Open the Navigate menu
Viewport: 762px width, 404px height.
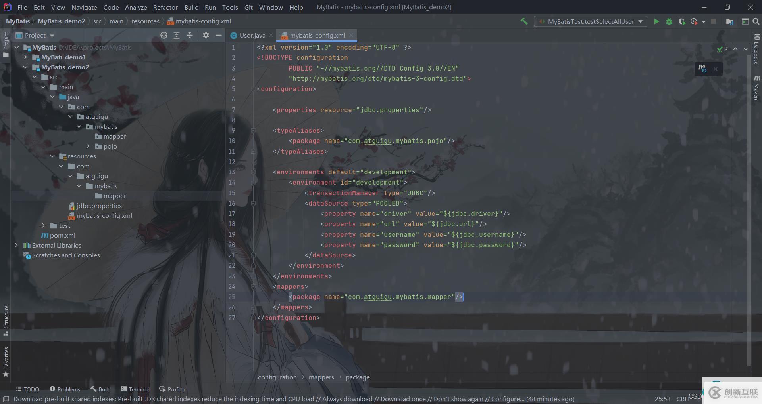tap(84, 7)
